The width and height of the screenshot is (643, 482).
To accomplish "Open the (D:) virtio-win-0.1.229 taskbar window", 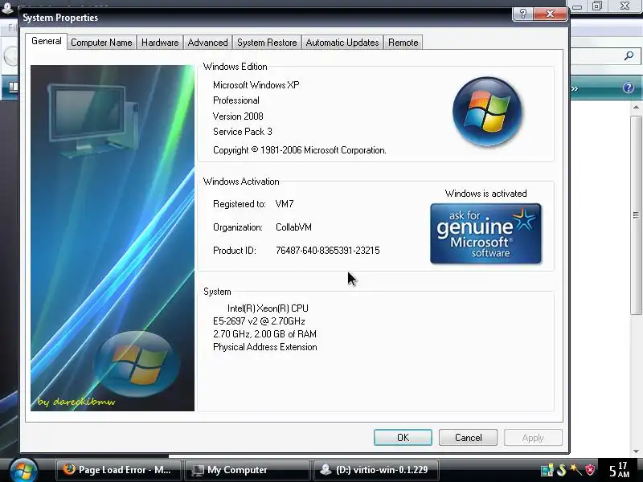I will point(376,470).
